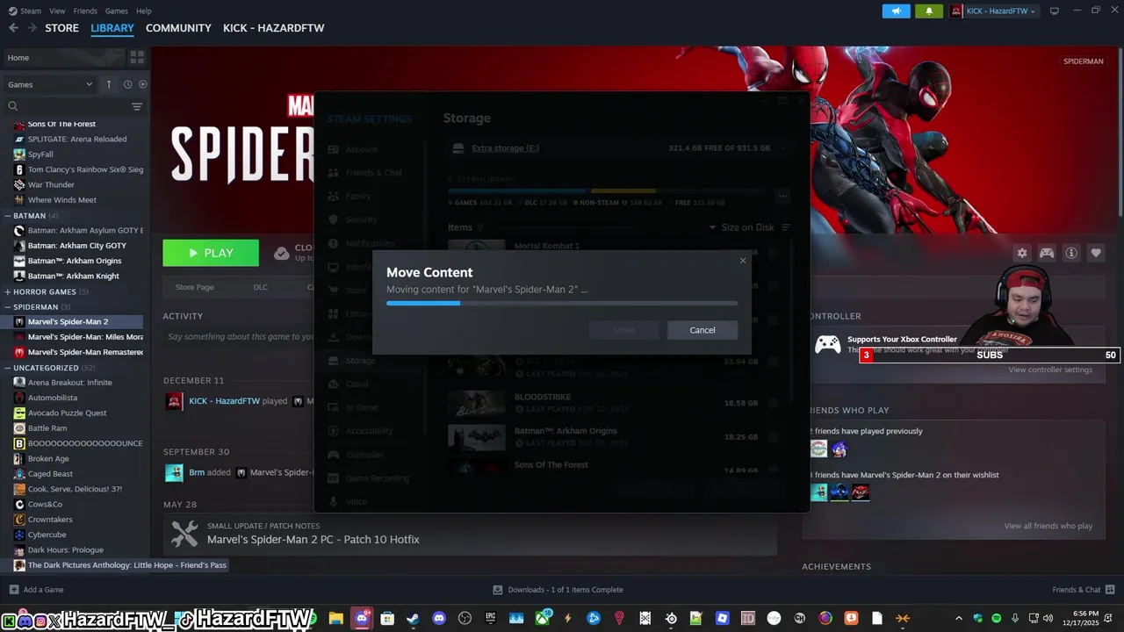This screenshot has width=1124, height=632.
Task: Open the advanced filter options icon
Action: [137, 106]
